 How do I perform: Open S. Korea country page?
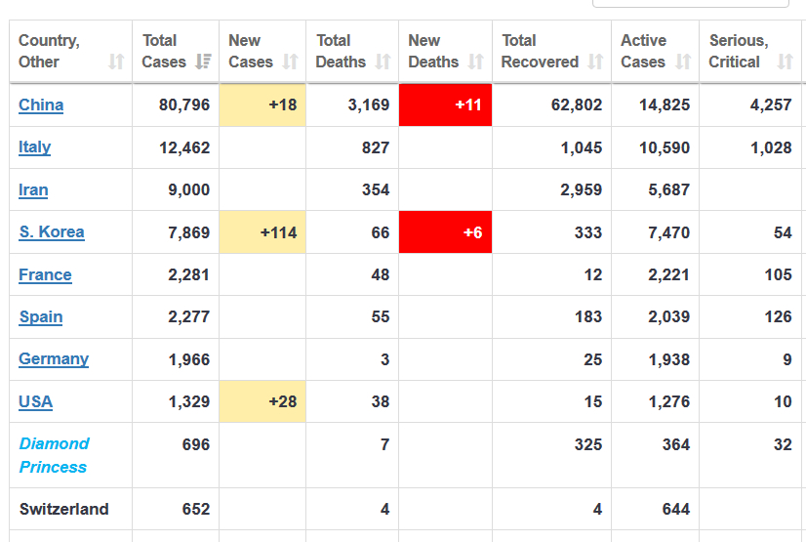[x=52, y=232]
